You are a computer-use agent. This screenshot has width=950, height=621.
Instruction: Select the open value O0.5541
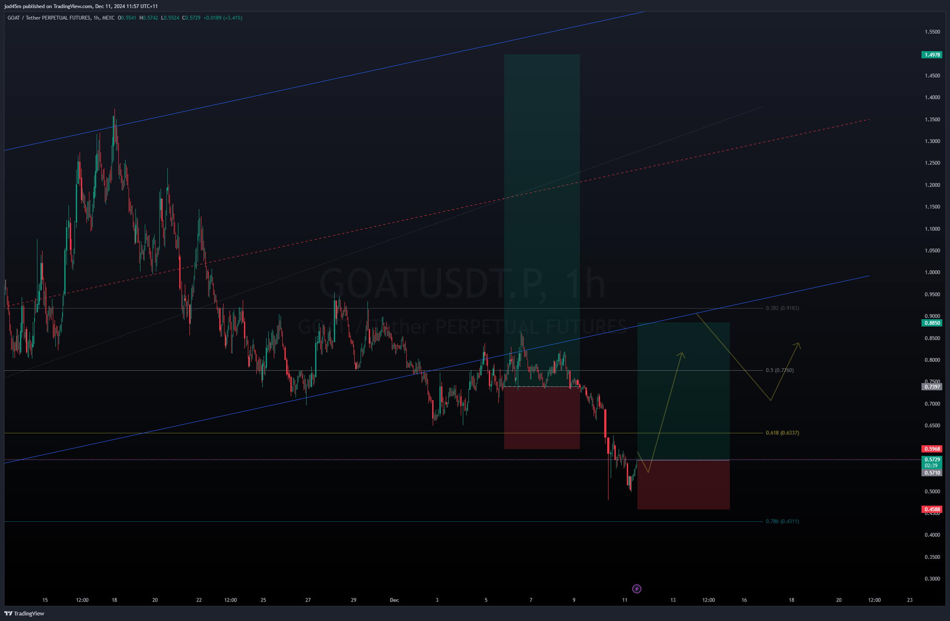click(x=127, y=18)
